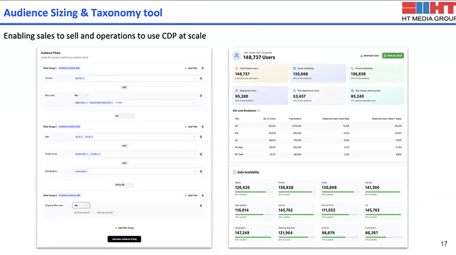Image resolution: width=456 pixels, height=255 pixels.
Task: Remove the Income range tag
Action: click(83, 78)
